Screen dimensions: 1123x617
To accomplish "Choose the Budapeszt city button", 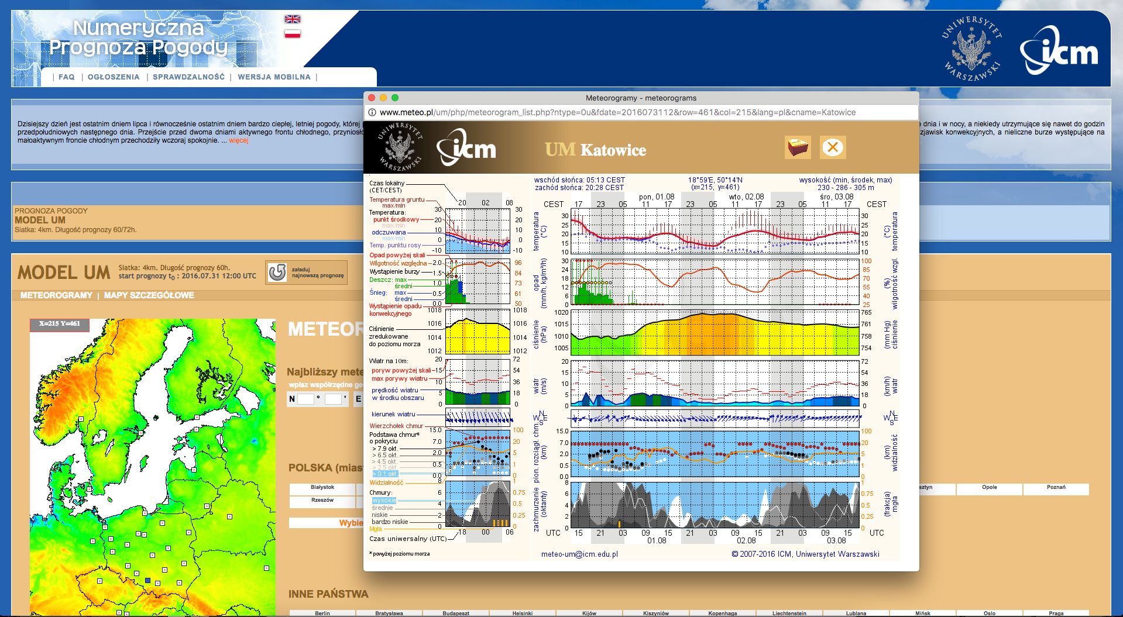I will point(456,613).
